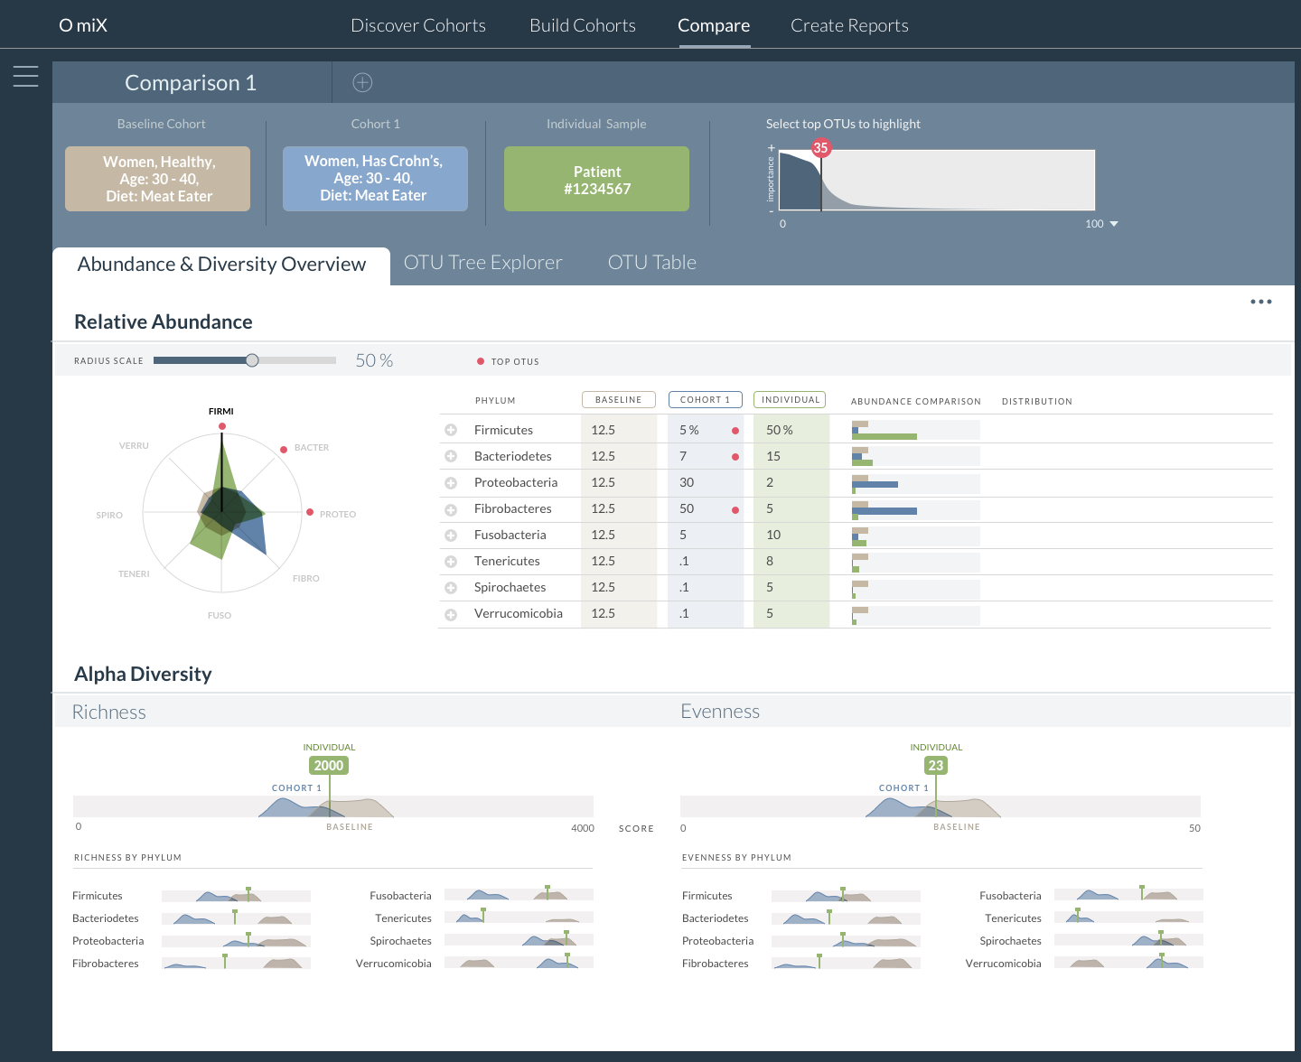Click the FIRMI red dot on radar chart
Image resolution: width=1301 pixels, height=1062 pixels.
coord(221,426)
